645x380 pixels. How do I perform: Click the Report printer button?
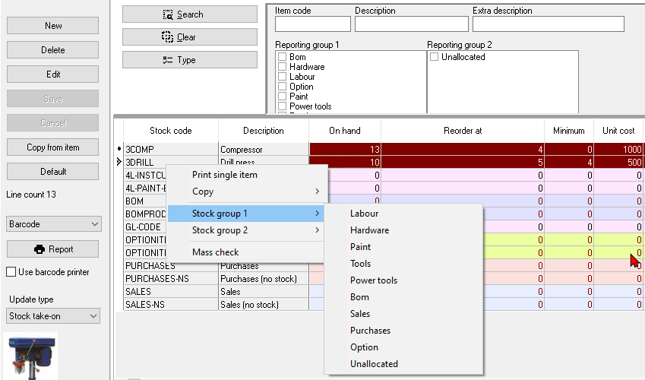52,249
